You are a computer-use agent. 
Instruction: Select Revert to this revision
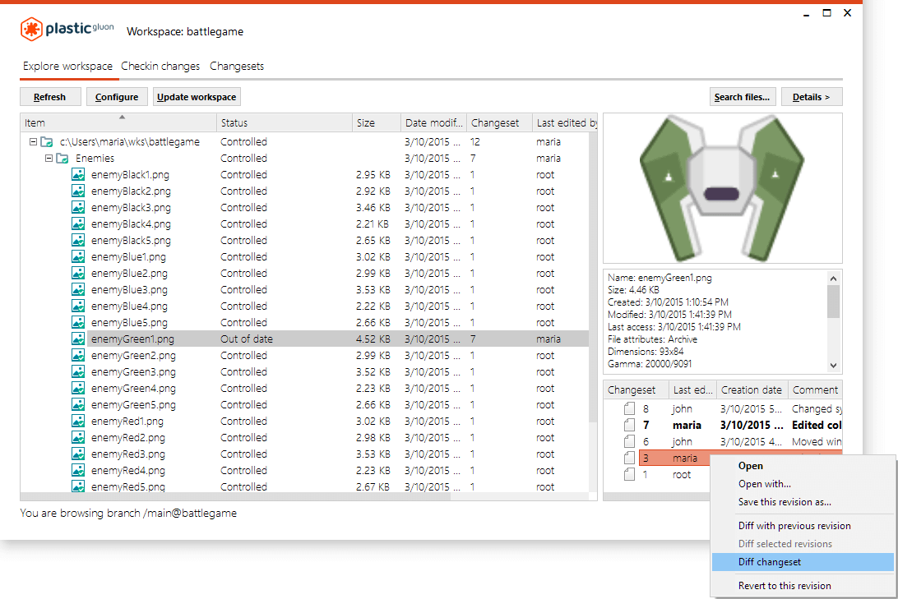click(803, 586)
